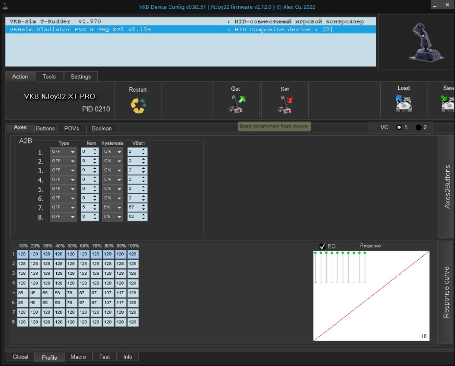
Task: Select VC radio option 1
Action: coord(399,127)
